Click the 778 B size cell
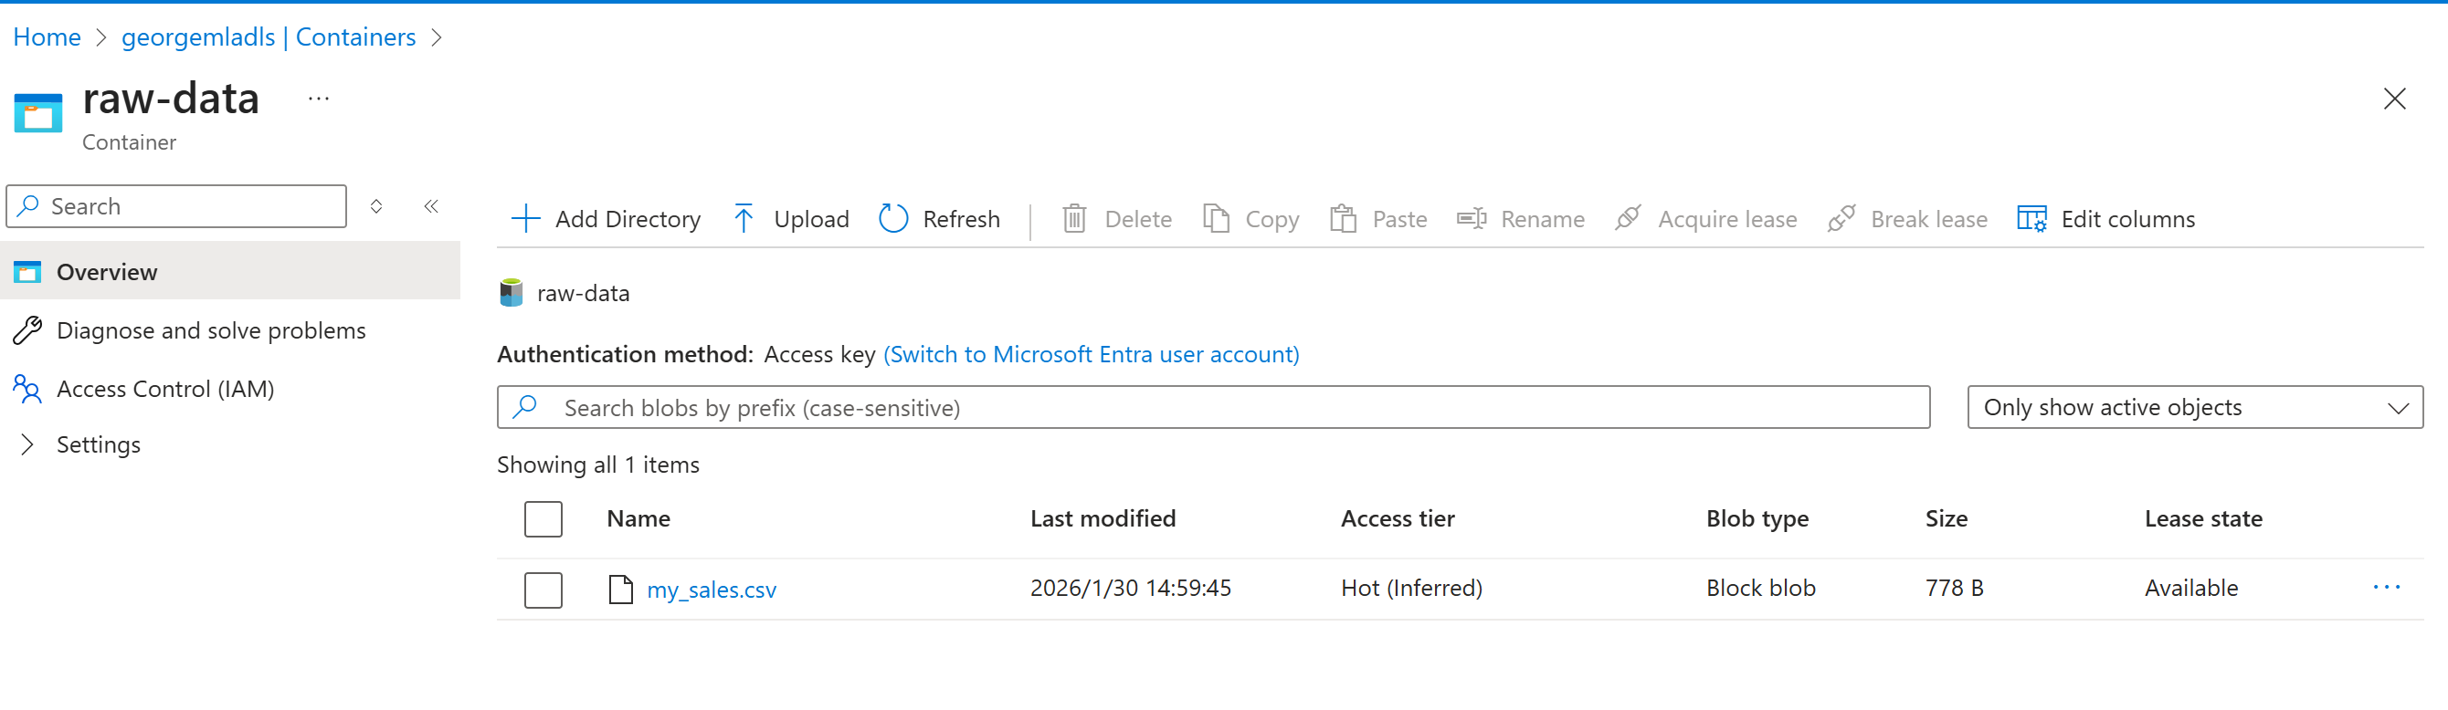Viewport: 2448px width, 710px height. (x=1954, y=588)
